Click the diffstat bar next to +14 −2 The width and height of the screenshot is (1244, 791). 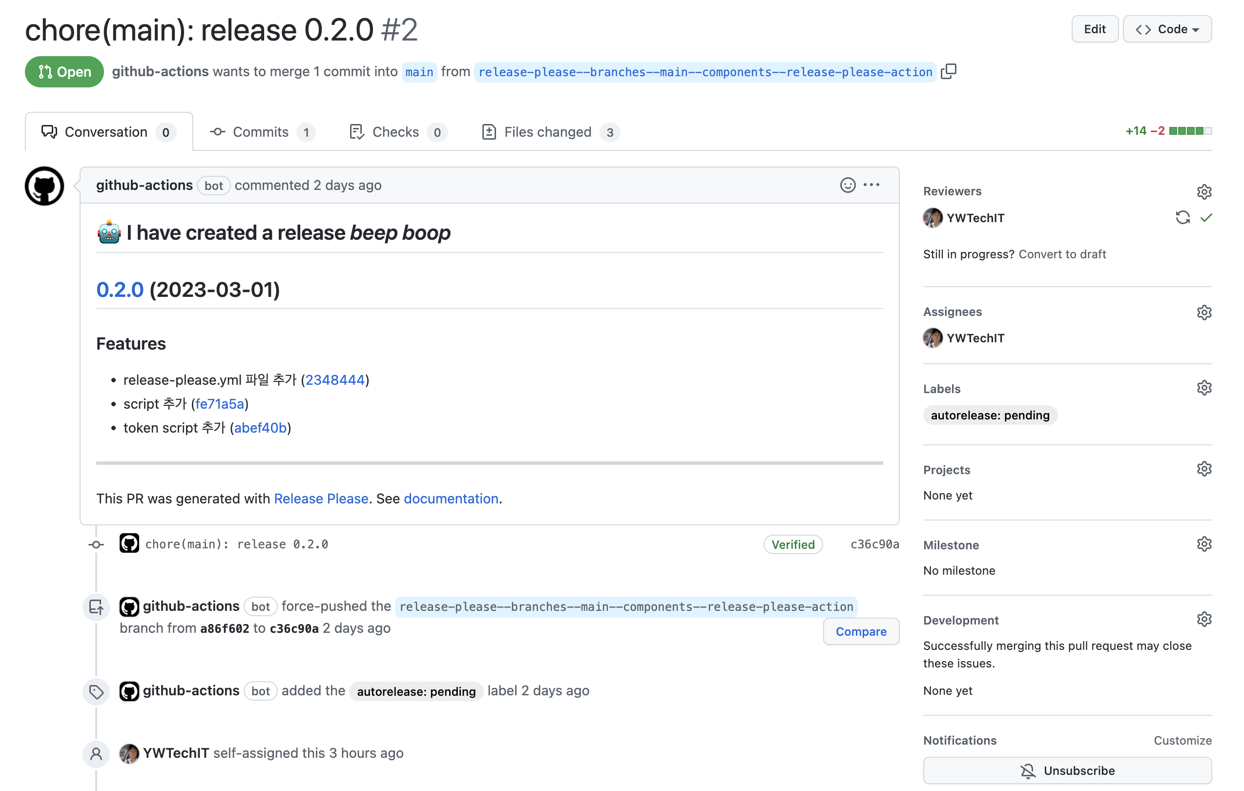point(1190,131)
